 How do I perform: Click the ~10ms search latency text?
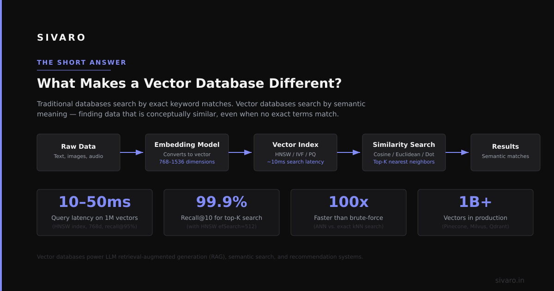coord(295,162)
